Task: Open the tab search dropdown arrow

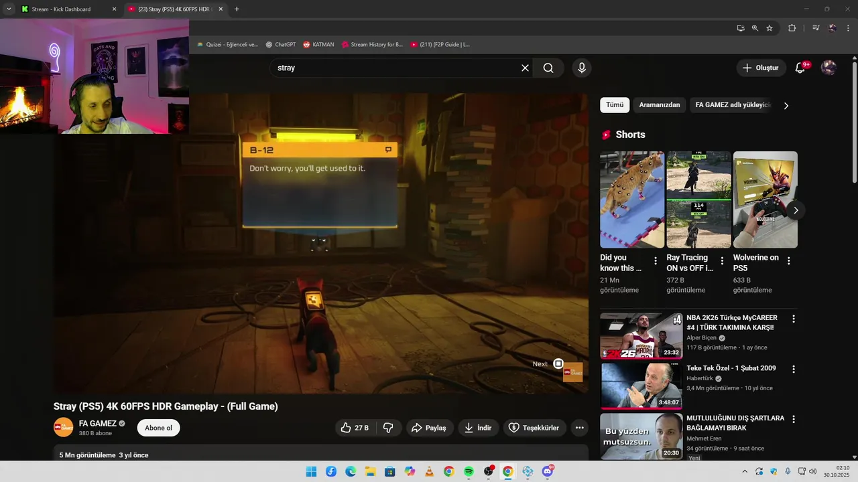Action: [9, 9]
